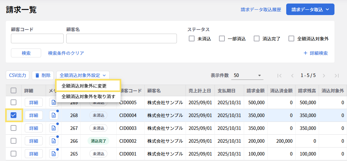This screenshot has height=161, width=347.
Task: Open memo icon for billing row 265
Action: tap(53, 154)
